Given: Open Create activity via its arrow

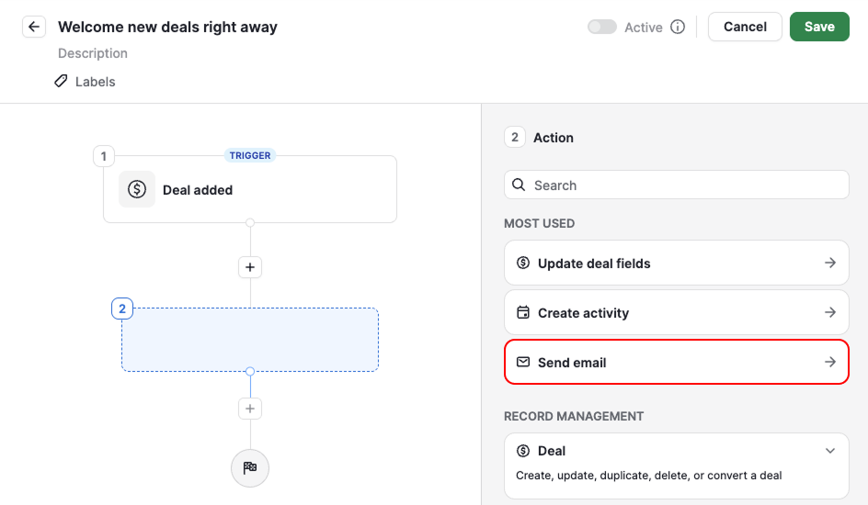Looking at the screenshot, I should point(830,313).
